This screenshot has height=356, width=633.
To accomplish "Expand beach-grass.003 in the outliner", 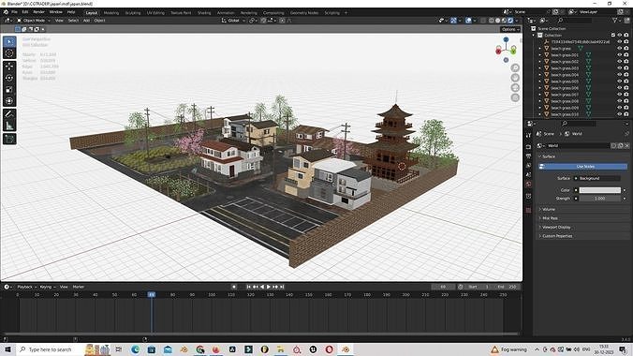I will pyautogui.click(x=539, y=68).
